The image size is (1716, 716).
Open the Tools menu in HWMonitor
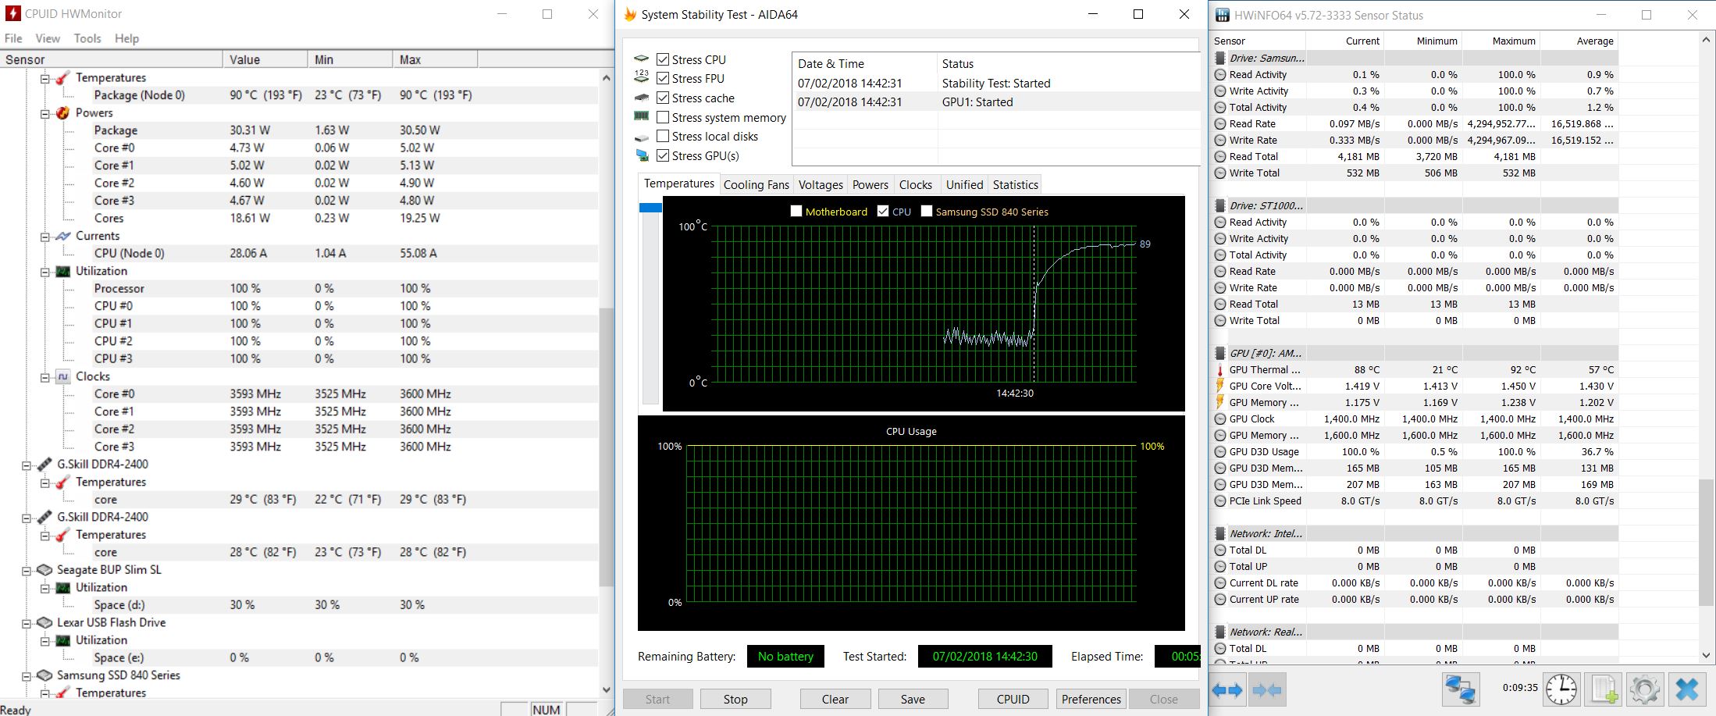coord(87,38)
